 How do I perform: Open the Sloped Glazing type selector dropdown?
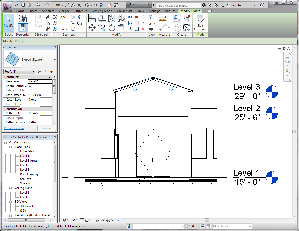(x=55, y=60)
